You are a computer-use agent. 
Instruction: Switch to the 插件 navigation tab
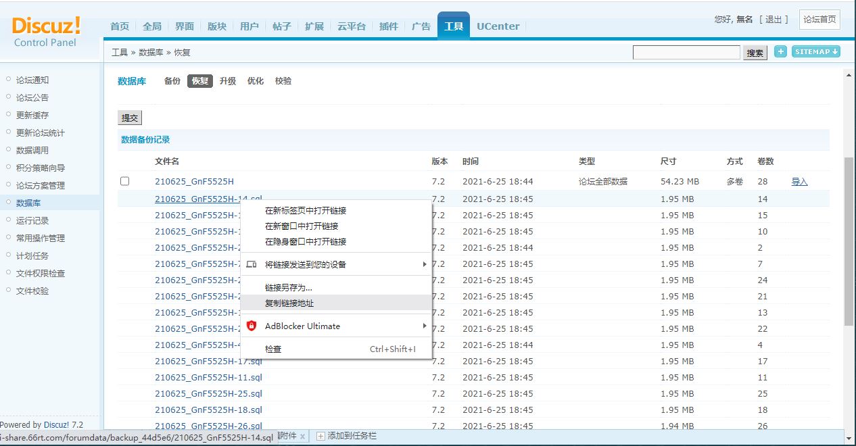[389, 26]
